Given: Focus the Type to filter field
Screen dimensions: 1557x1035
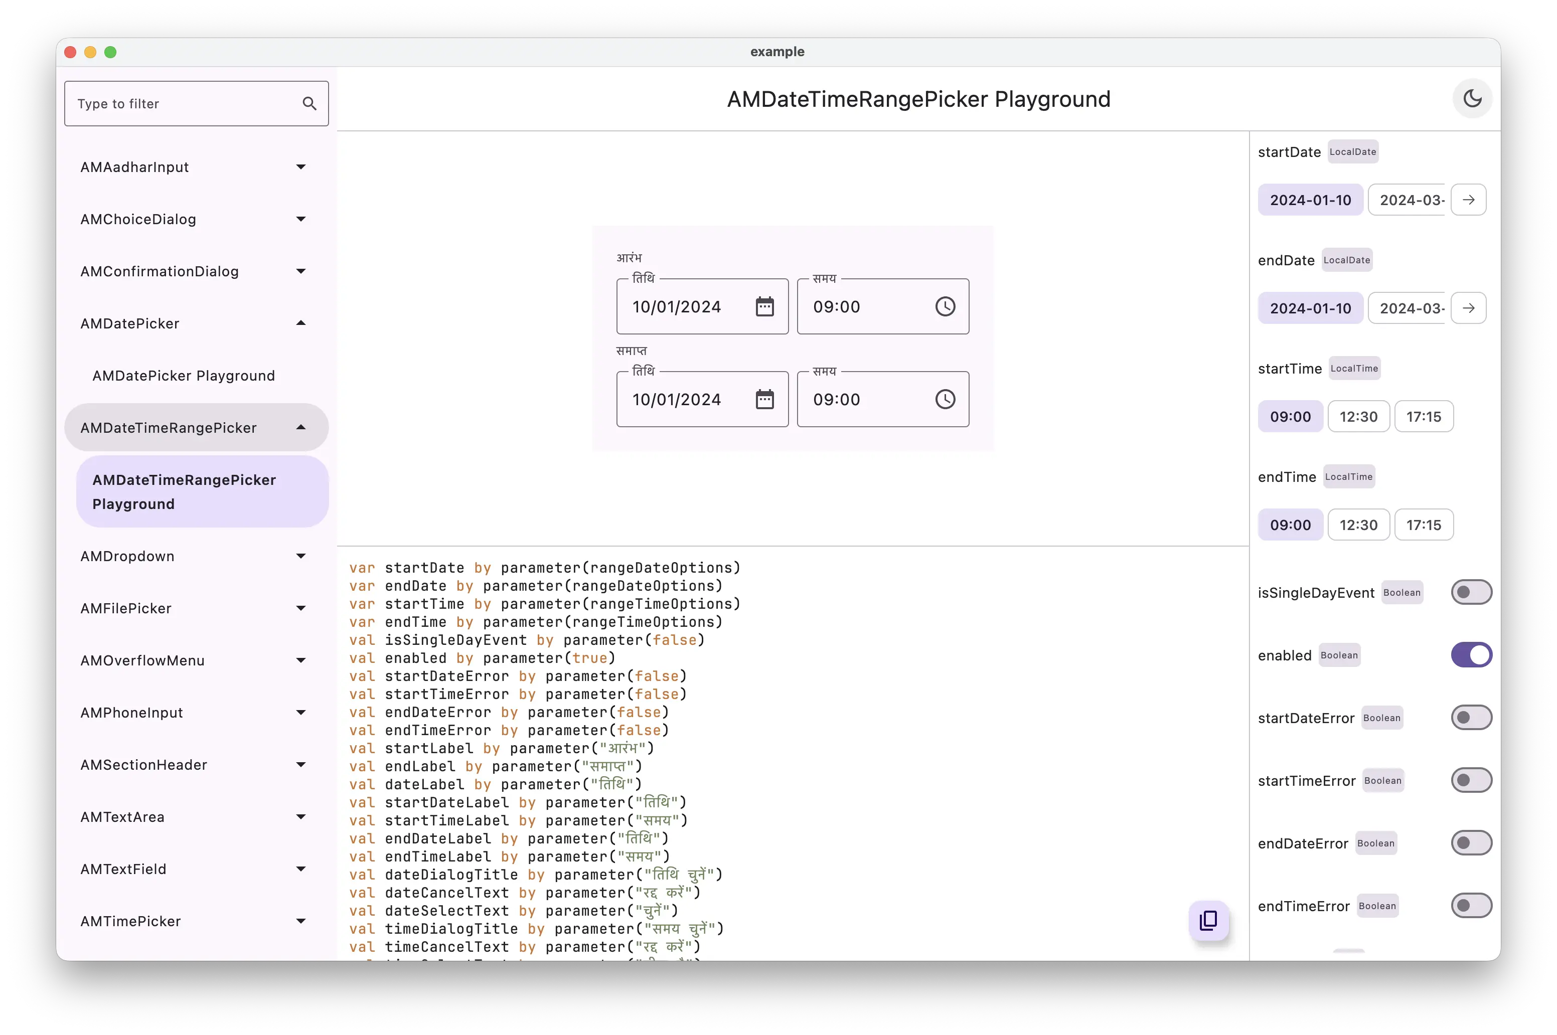Looking at the screenshot, I should pyautogui.click(x=196, y=104).
